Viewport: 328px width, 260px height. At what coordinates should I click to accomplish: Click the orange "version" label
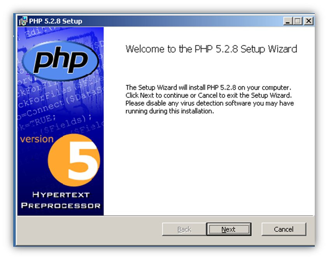pyautogui.click(x=37, y=139)
